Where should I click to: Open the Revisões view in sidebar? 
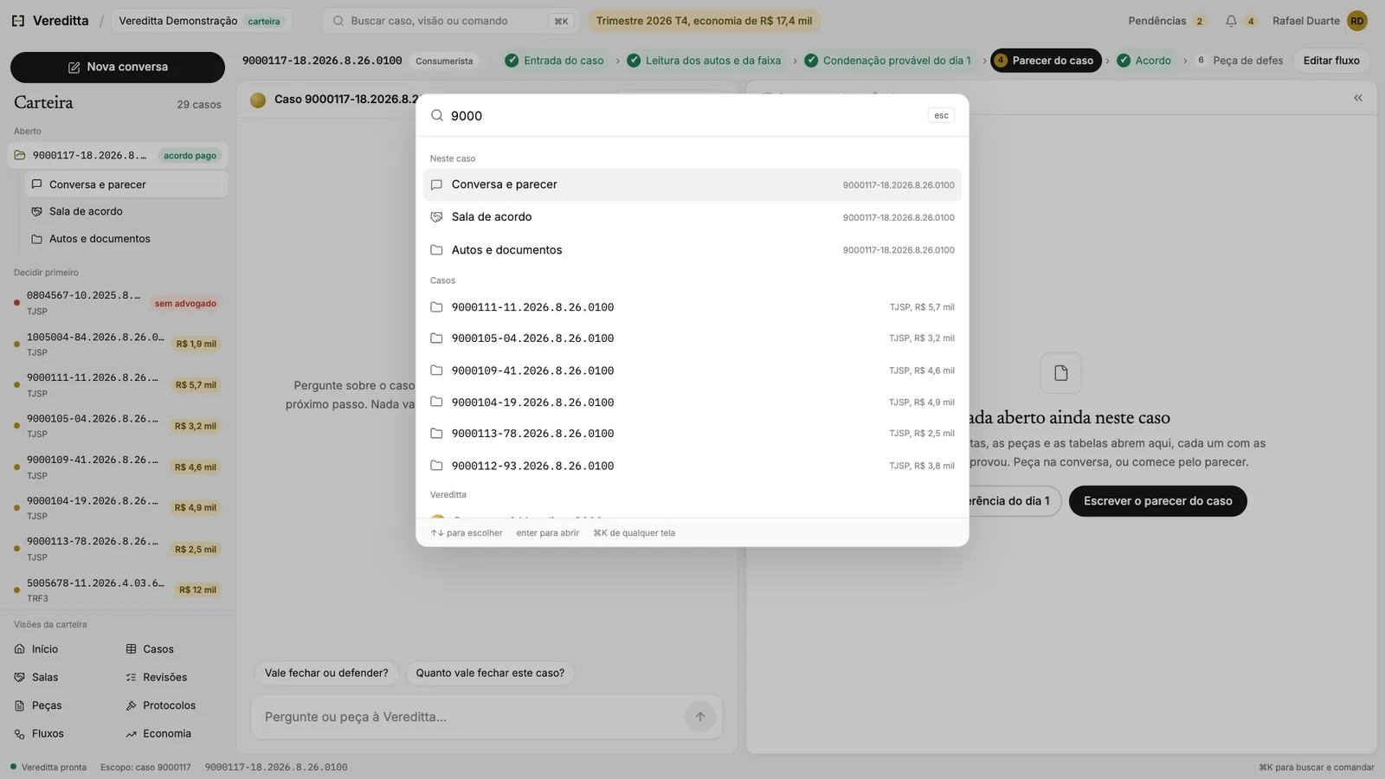click(157, 678)
